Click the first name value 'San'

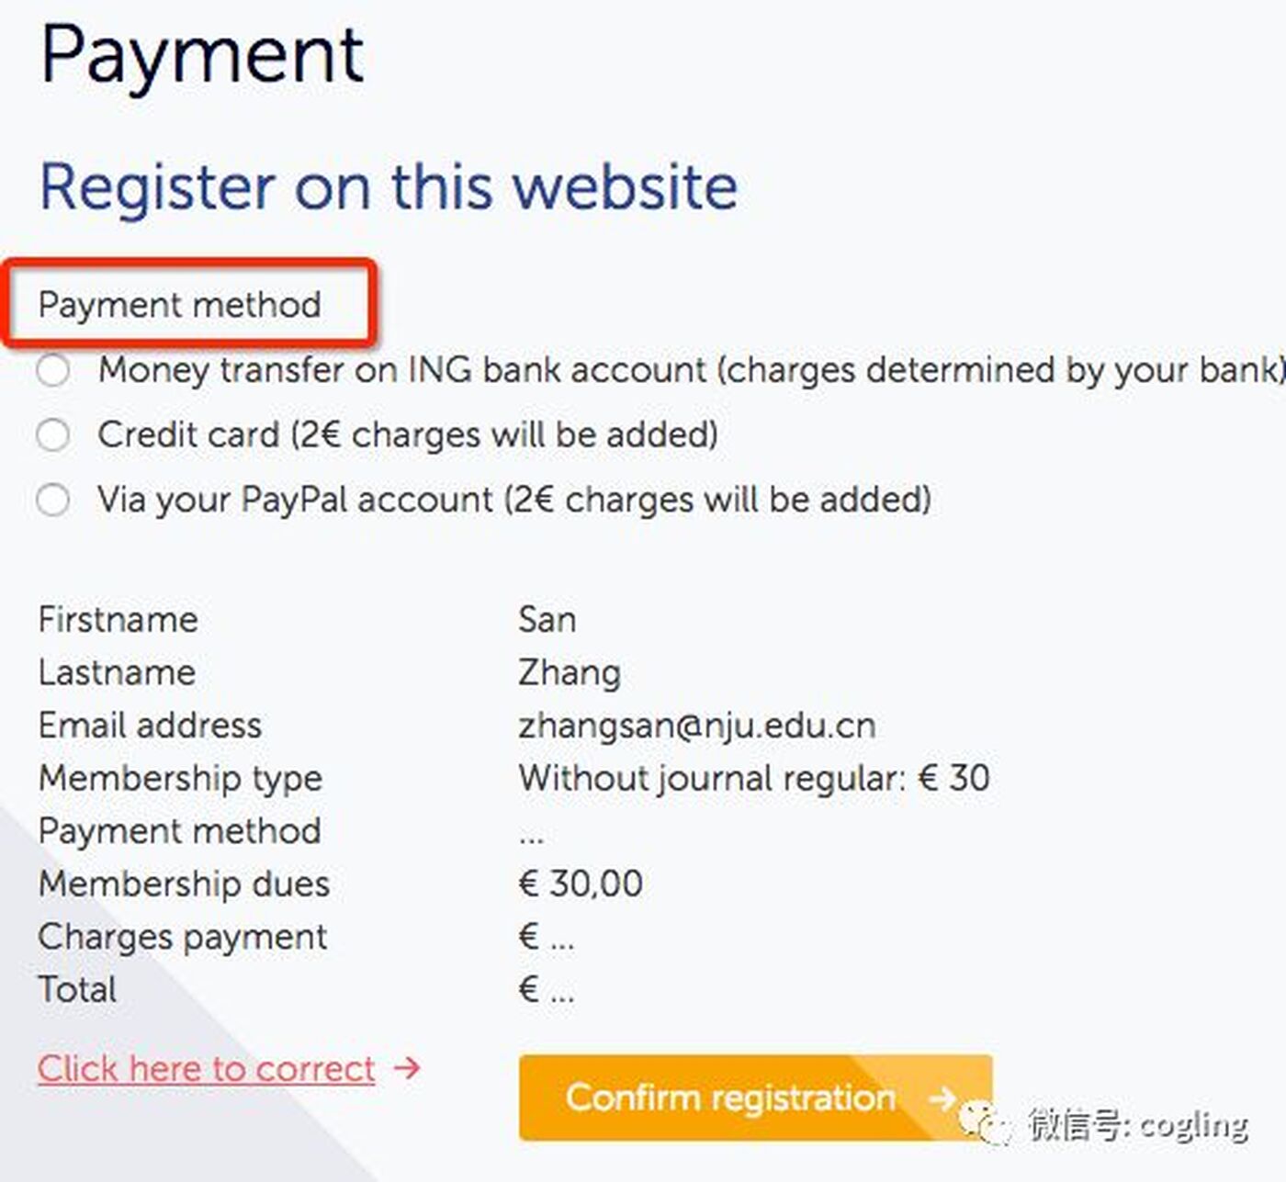pyautogui.click(x=547, y=620)
